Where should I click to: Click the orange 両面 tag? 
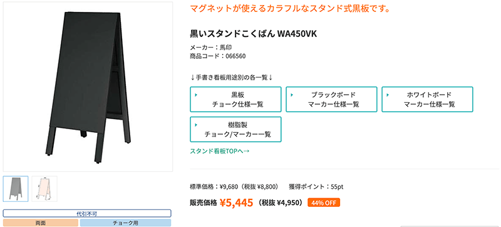pyautogui.click(x=41, y=223)
